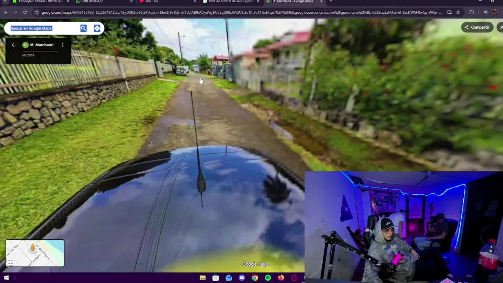
Task: Open Firefox from the taskbar
Action: [281, 278]
